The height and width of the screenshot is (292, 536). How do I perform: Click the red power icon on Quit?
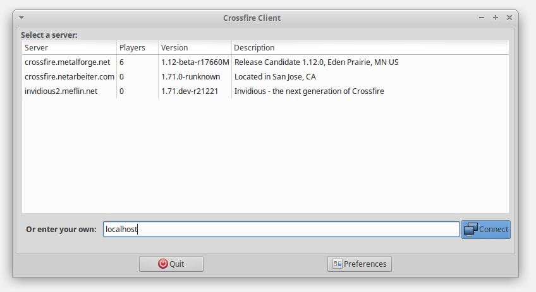(163, 264)
